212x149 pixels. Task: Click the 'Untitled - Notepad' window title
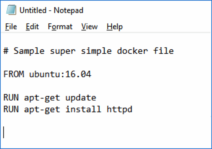[51, 10]
